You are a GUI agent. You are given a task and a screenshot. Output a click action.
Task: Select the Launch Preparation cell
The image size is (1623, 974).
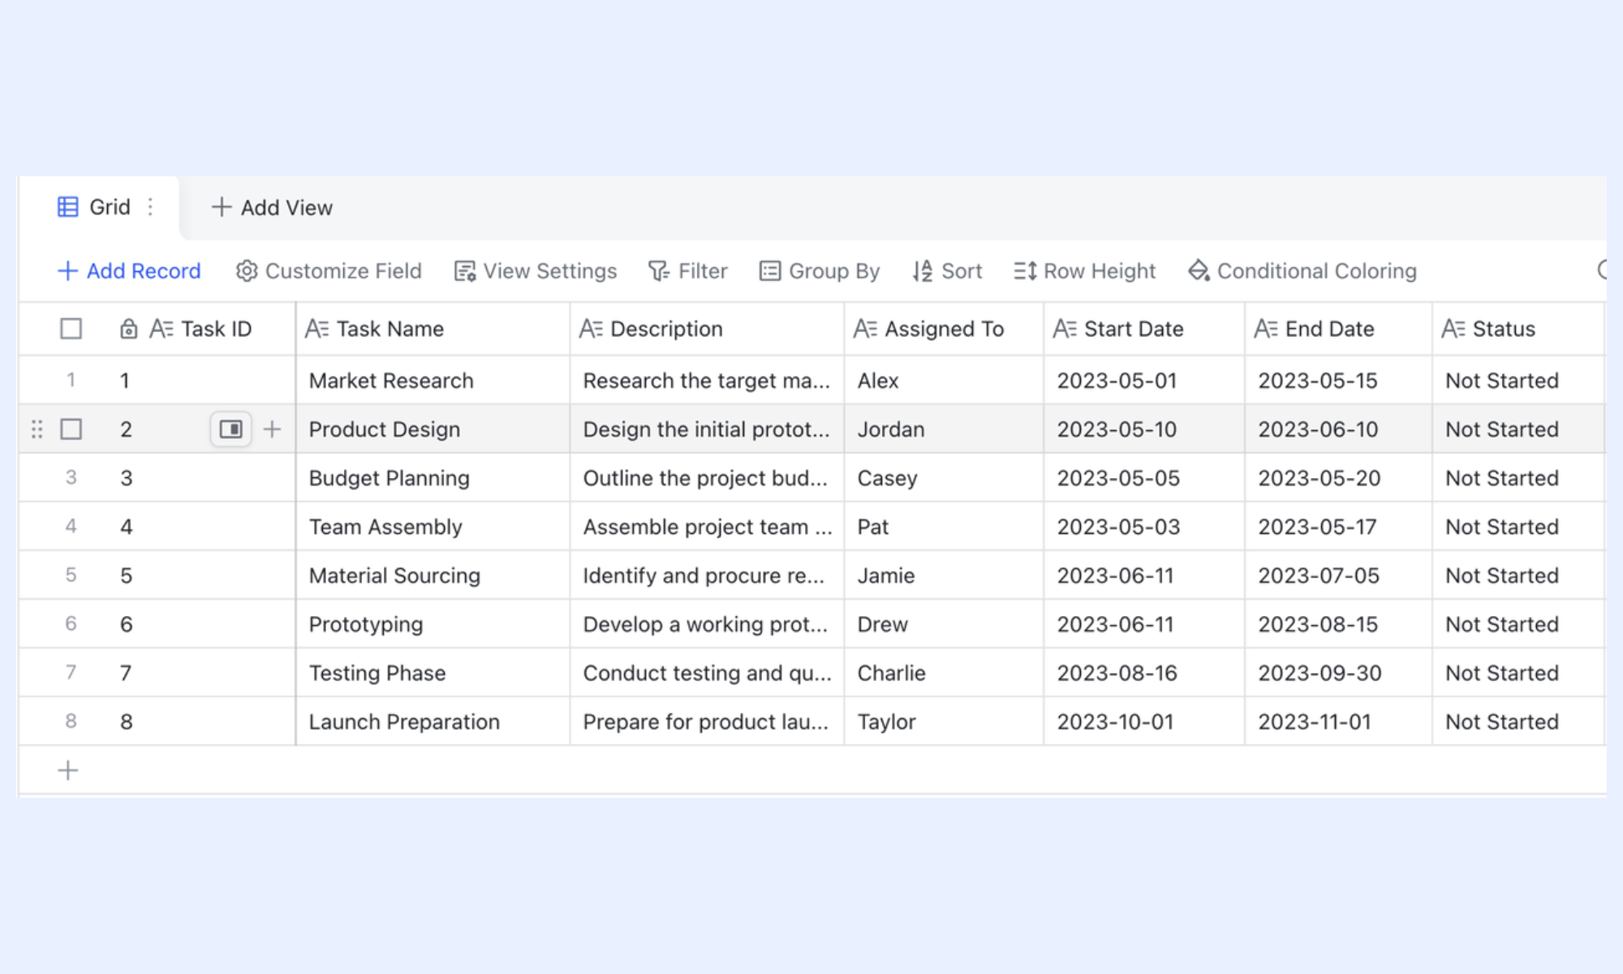pos(433,722)
